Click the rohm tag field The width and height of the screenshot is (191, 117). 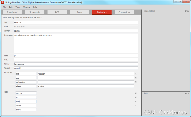pos(26,101)
